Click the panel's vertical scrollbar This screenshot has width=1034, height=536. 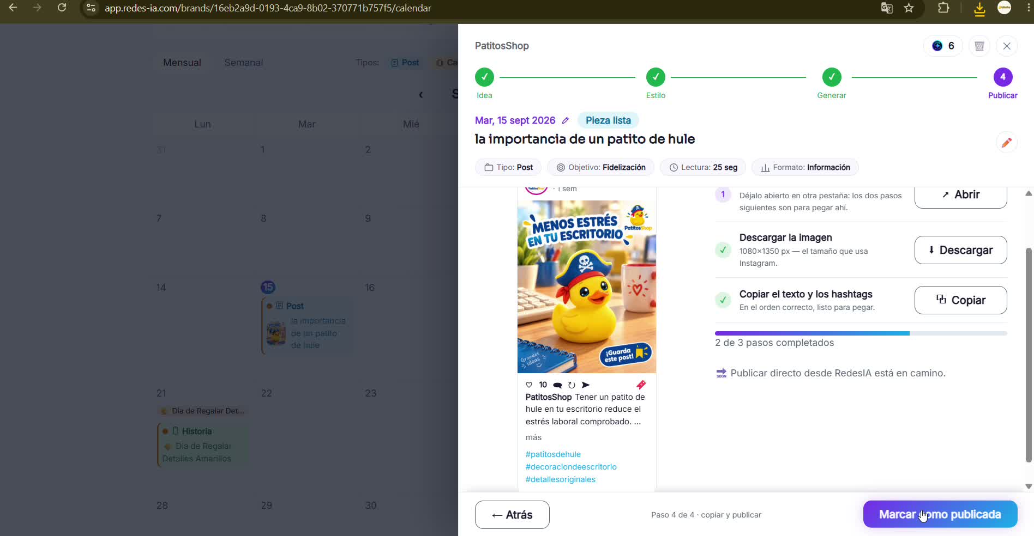(1029, 354)
